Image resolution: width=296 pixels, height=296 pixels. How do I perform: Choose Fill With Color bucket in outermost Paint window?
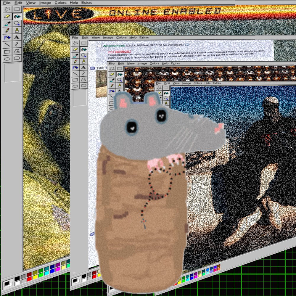coord(17,16)
